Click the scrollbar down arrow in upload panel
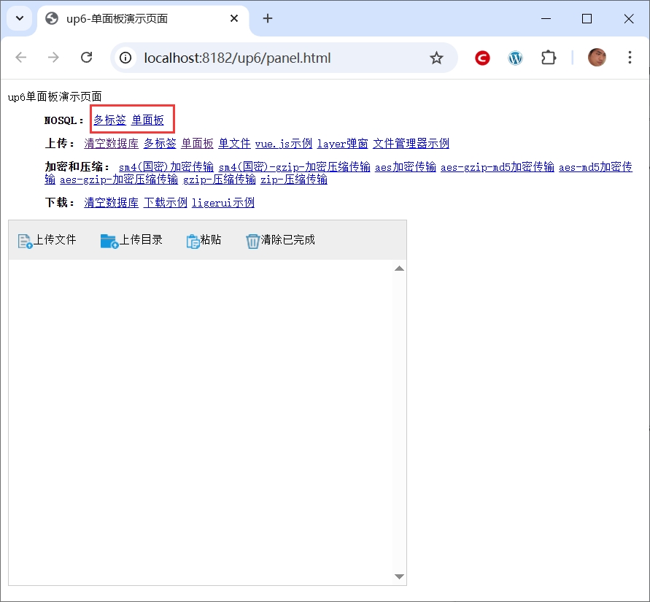The height and width of the screenshot is (602, 650). click(399, 576)
